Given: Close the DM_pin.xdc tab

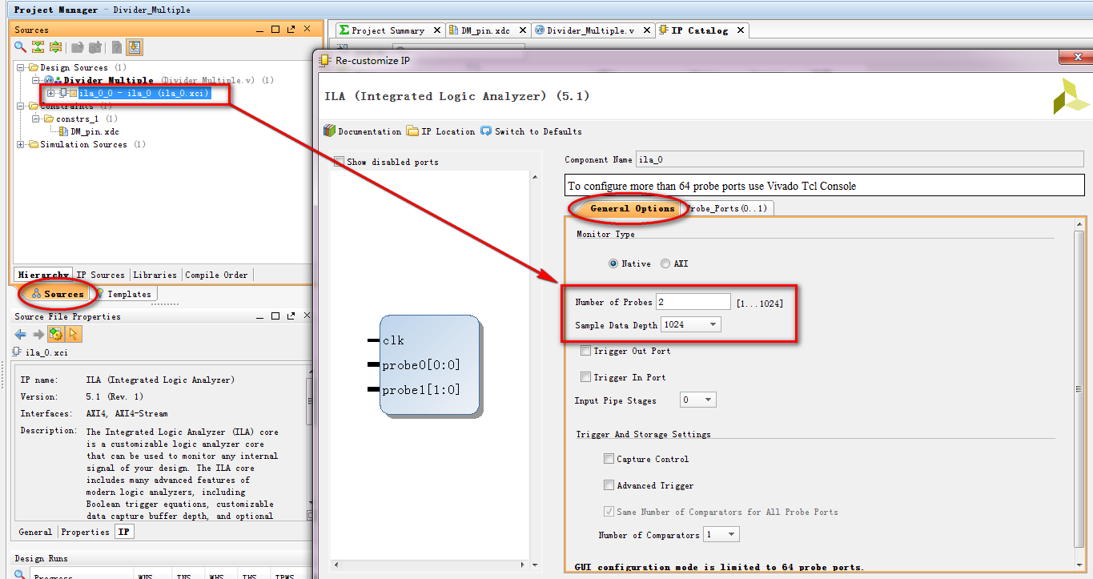Looking at the screenshot, I should (x=522, y=30).
